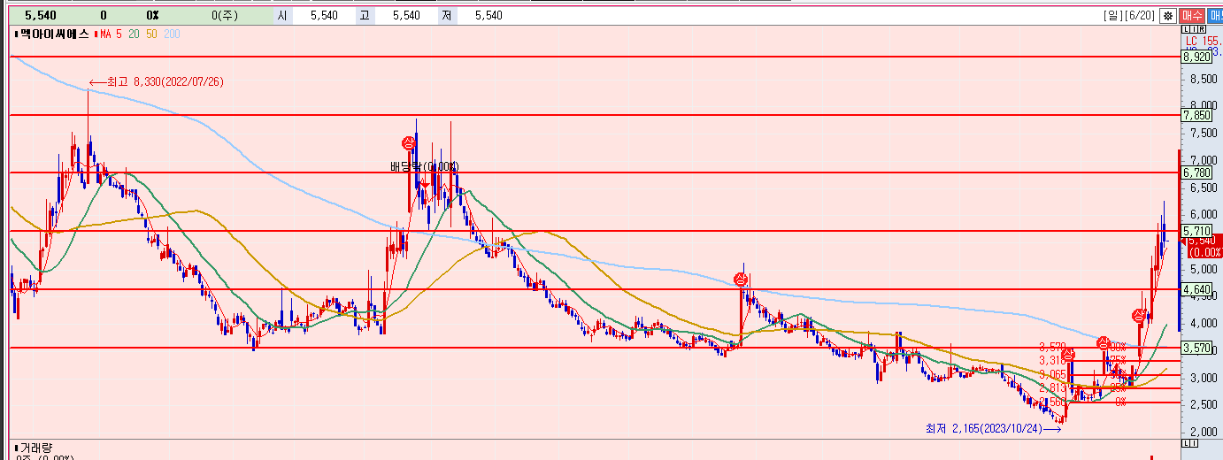Click the 맥아이씨에스 stock name legend
This screenshot has height=460, width=1223.
[x=52, y=34]
